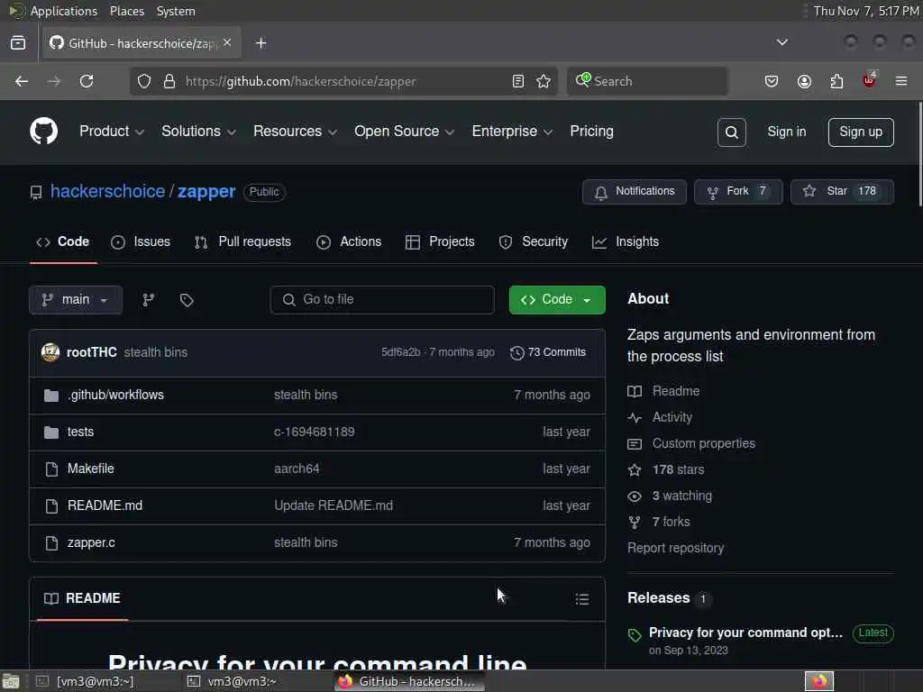Open the Firefox hamburger application menu

tap(901, 81)
